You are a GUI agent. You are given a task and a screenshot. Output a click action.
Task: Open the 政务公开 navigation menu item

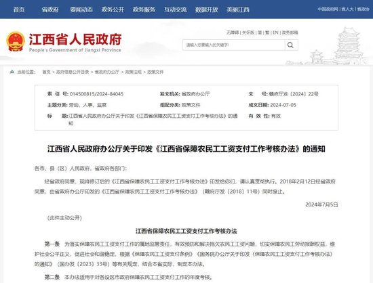point(113,9)
